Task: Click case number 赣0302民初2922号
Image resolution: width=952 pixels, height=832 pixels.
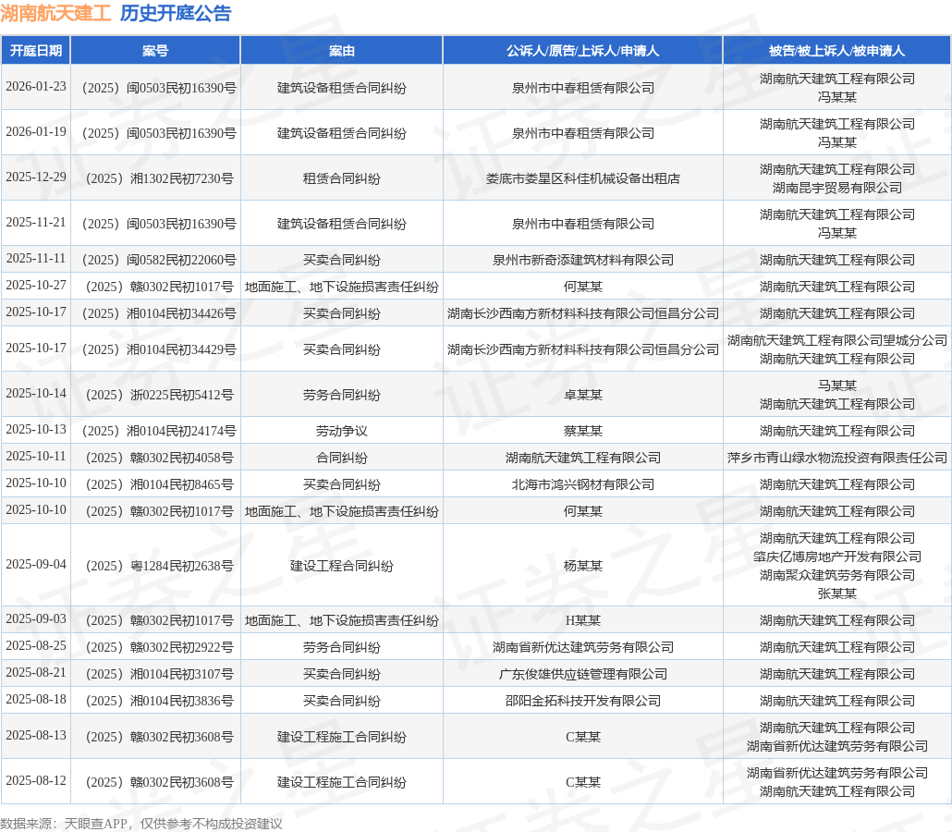Action: [159, 647]
